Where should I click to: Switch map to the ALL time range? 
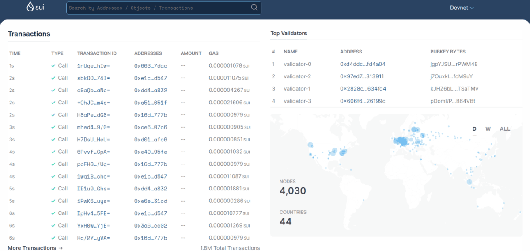tap(505, 129)
